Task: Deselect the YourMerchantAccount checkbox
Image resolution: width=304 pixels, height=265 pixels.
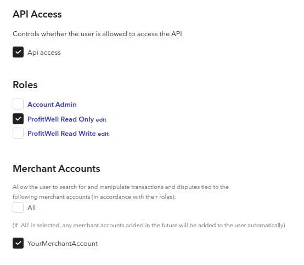Action: pos(18,243)
